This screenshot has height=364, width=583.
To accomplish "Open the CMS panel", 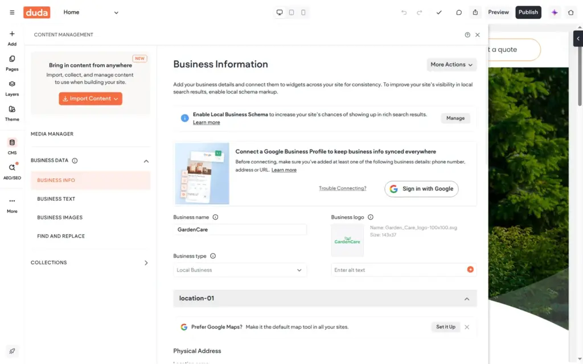I will tap(12, 146).
